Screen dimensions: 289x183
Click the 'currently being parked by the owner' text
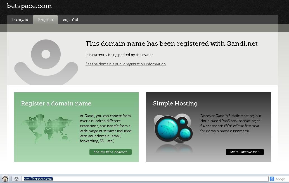click(x=119, y=55)
